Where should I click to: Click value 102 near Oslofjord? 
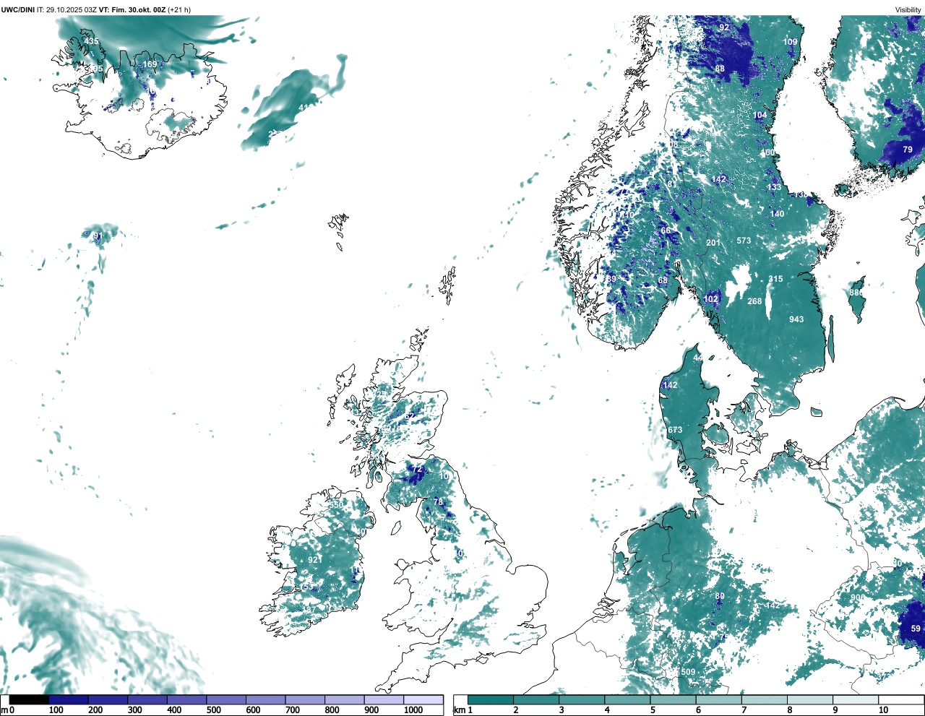coord(711,299)
